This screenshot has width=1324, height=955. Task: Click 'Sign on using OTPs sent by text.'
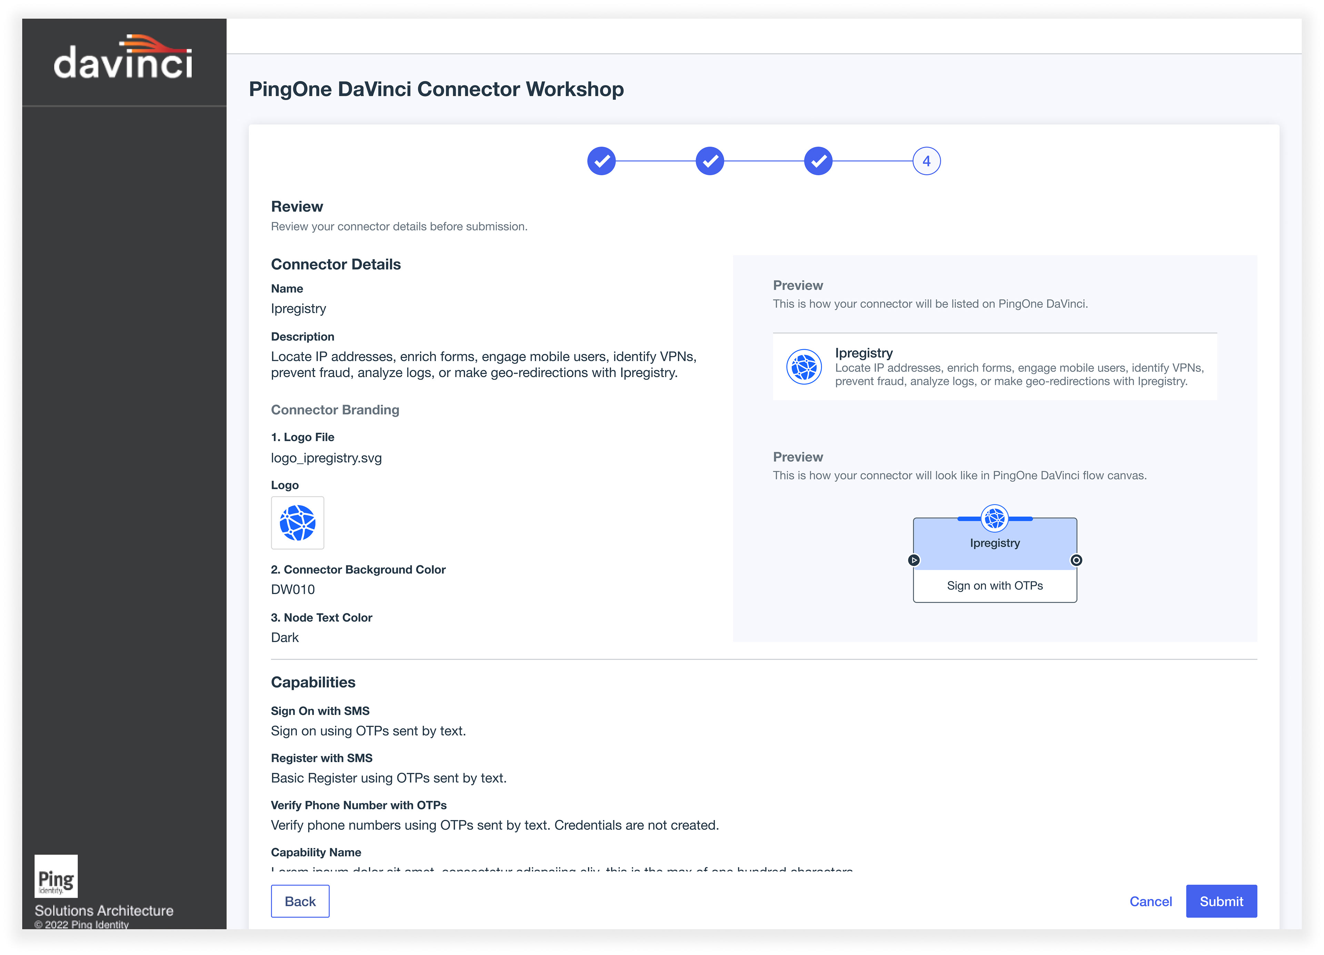pyautogui.click(x=368, y=731)
